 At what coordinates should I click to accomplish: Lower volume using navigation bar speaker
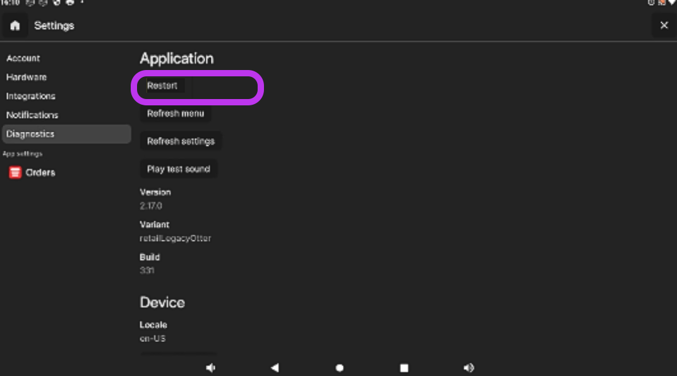pyautogui.click(x=211, y=368)
